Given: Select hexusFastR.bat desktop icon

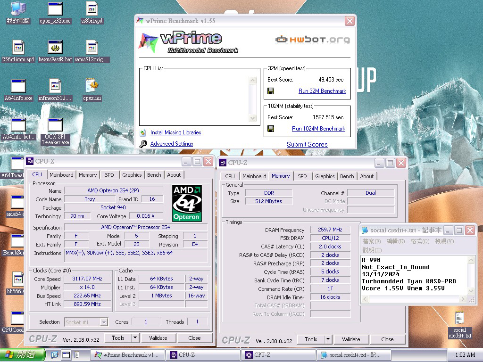Looking at the screenshot, I should coord(55,51).
